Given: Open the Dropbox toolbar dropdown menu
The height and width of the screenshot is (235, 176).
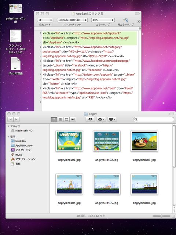Looking at the screenshot, I should (x=112, y=119).
